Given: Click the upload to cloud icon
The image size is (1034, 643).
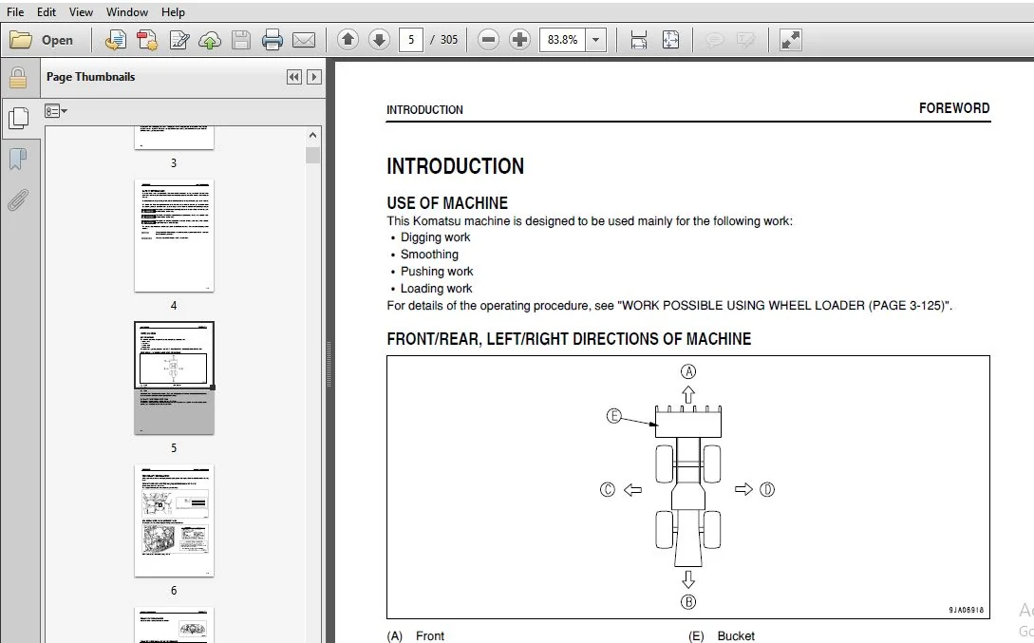Looking at the screenshot, I should [x=210, y=40].
